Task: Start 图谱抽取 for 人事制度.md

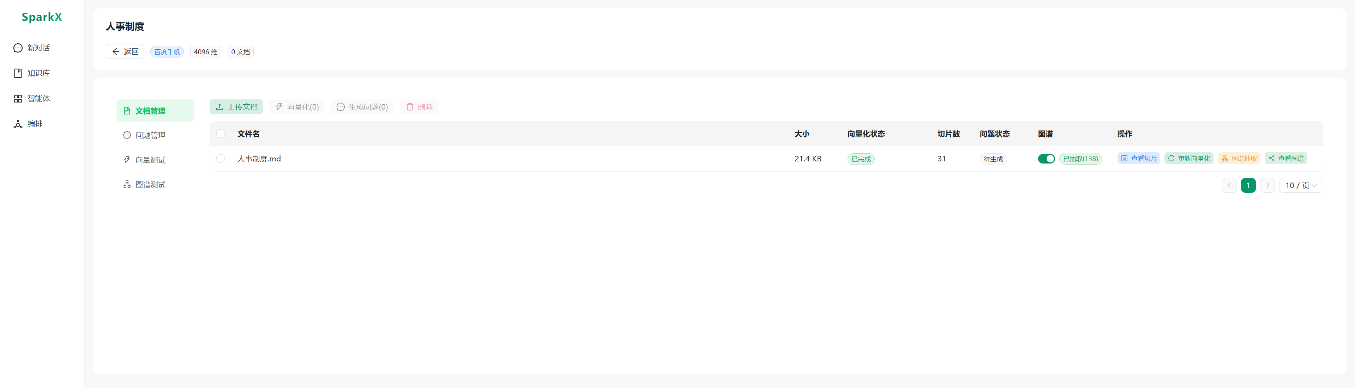Action: 1239,159
